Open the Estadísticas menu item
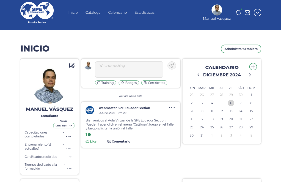Image resolution: width=281 pixels, height=182 pixels. [144, 12]
